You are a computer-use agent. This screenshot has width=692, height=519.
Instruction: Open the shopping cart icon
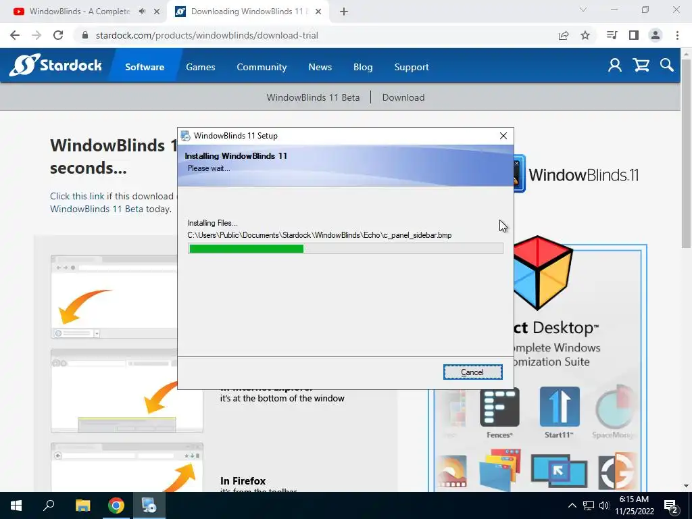[641, 66]
